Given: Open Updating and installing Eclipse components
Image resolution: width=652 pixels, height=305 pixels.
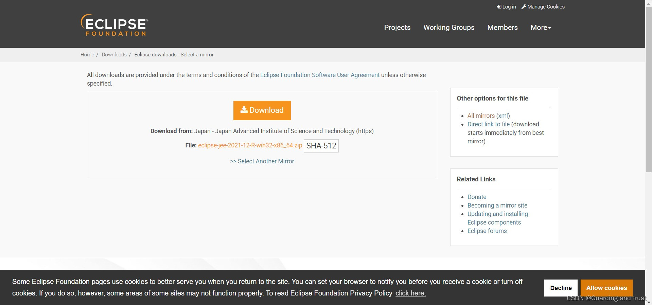Looking at the screenshot, I should [497, 218].
